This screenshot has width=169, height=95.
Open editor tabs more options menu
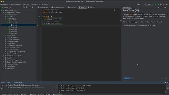coord(120,7)
